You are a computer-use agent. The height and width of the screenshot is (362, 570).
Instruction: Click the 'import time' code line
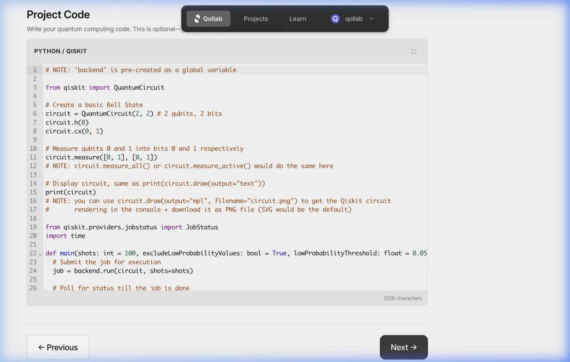[65, 236]
